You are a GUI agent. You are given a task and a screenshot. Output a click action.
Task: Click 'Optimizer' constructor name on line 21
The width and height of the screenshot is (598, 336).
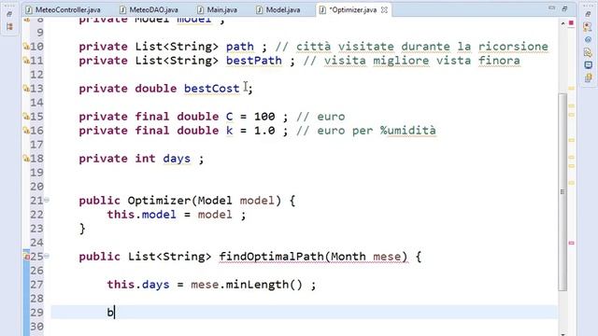159,201
